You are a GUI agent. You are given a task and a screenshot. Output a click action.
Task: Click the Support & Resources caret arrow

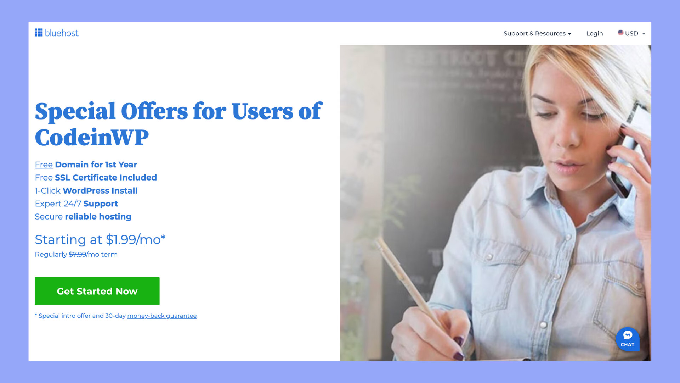pos(569,34)
